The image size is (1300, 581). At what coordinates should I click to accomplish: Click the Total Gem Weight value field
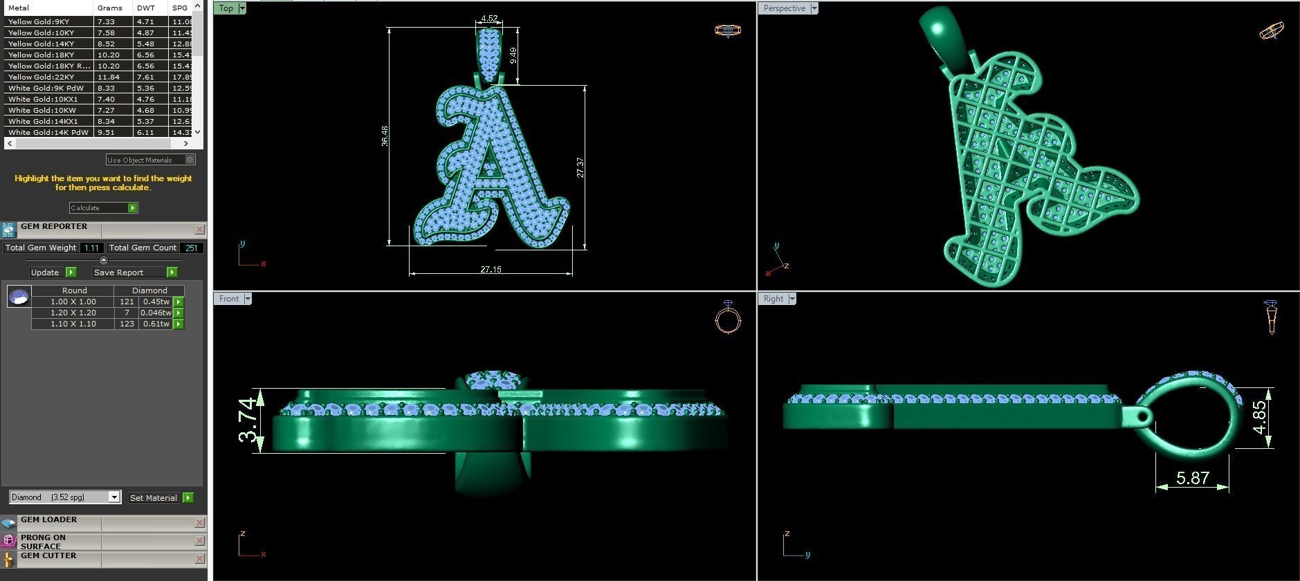[91, 248]
